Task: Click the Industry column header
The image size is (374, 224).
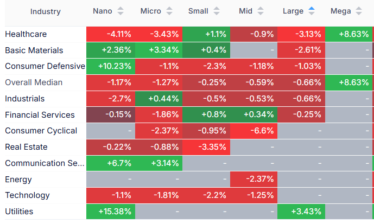Action: (x=46, y=11)
